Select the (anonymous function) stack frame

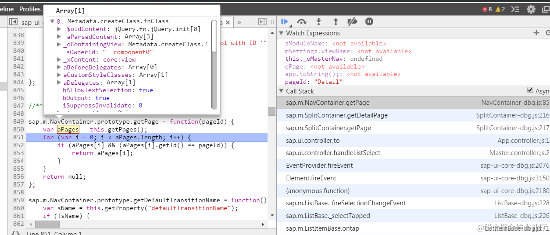pyautogui.click(x=413, y=191)
